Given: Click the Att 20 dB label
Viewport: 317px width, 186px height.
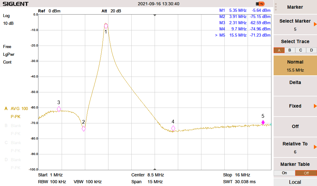Looking at the screenshot, I should pos(111,11).
